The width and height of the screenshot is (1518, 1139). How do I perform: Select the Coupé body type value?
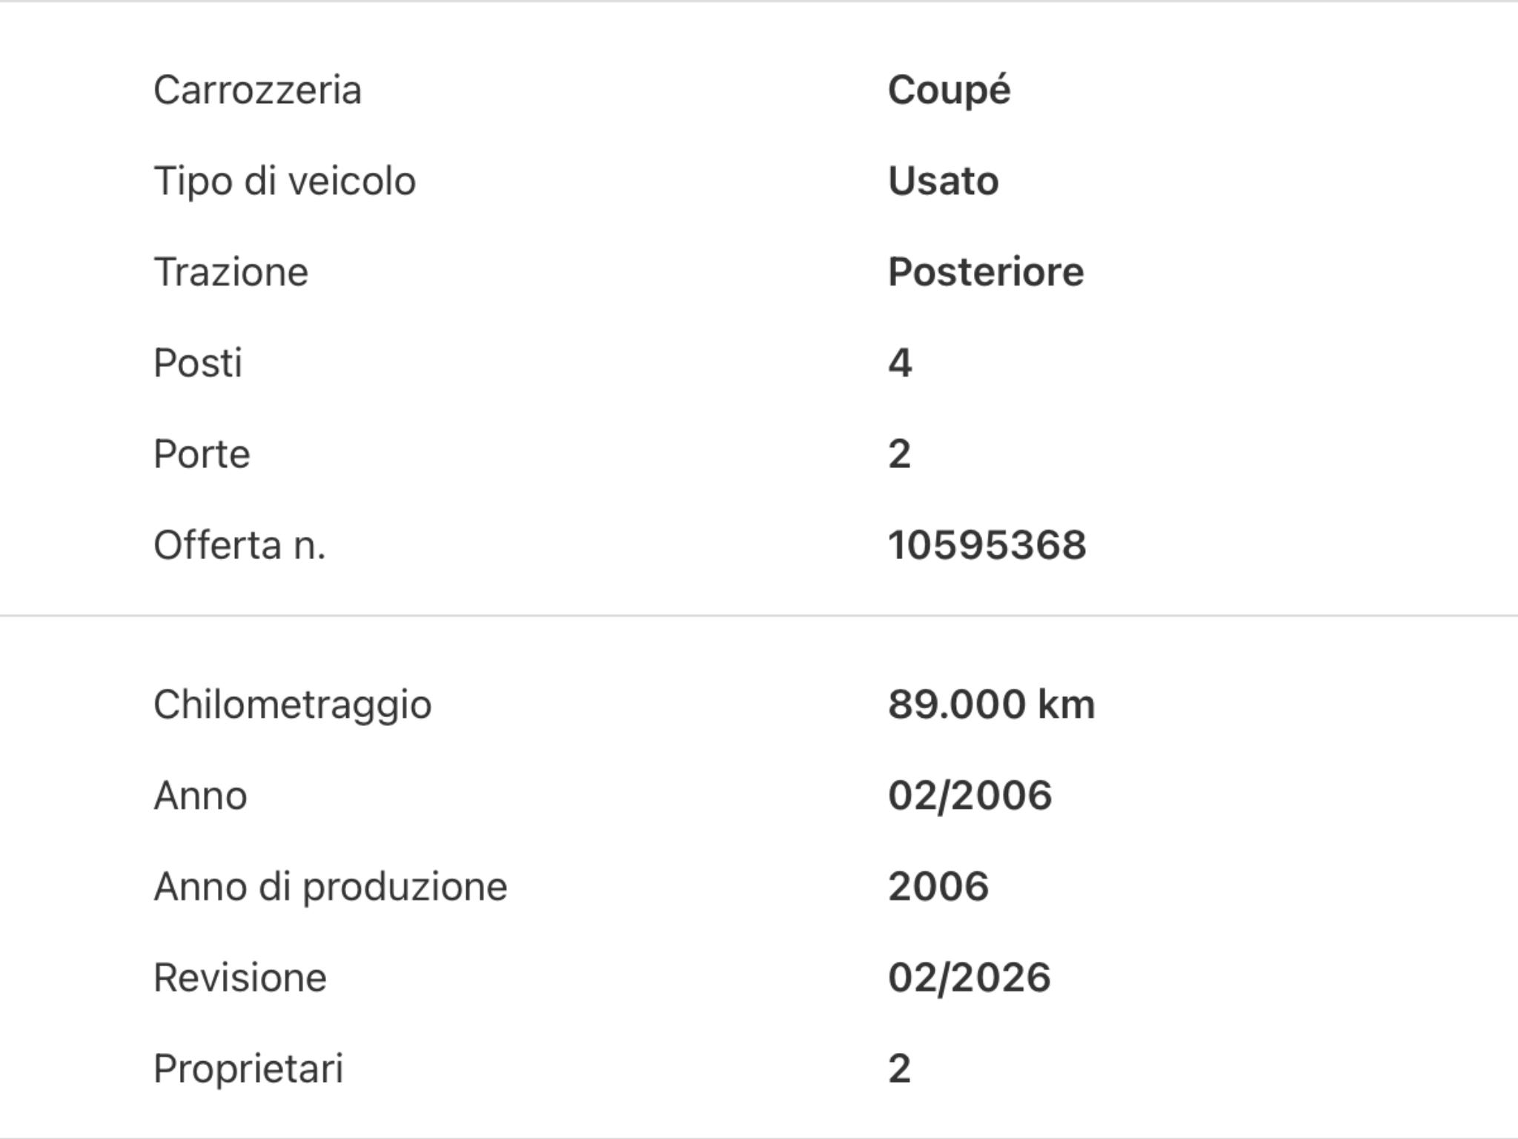coord(949,90)
